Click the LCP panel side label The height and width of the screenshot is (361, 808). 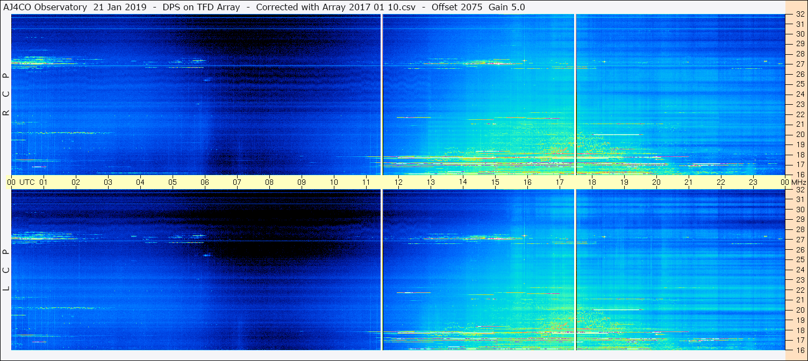click(x=6, y=270)
